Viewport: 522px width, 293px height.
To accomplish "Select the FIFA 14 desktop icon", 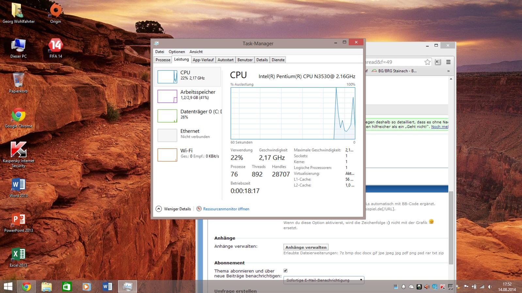I will click(x=55, y=48).
